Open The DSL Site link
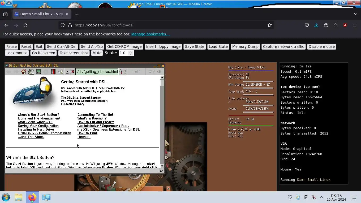Screen dimensions: 361x203 click(70, 98)
